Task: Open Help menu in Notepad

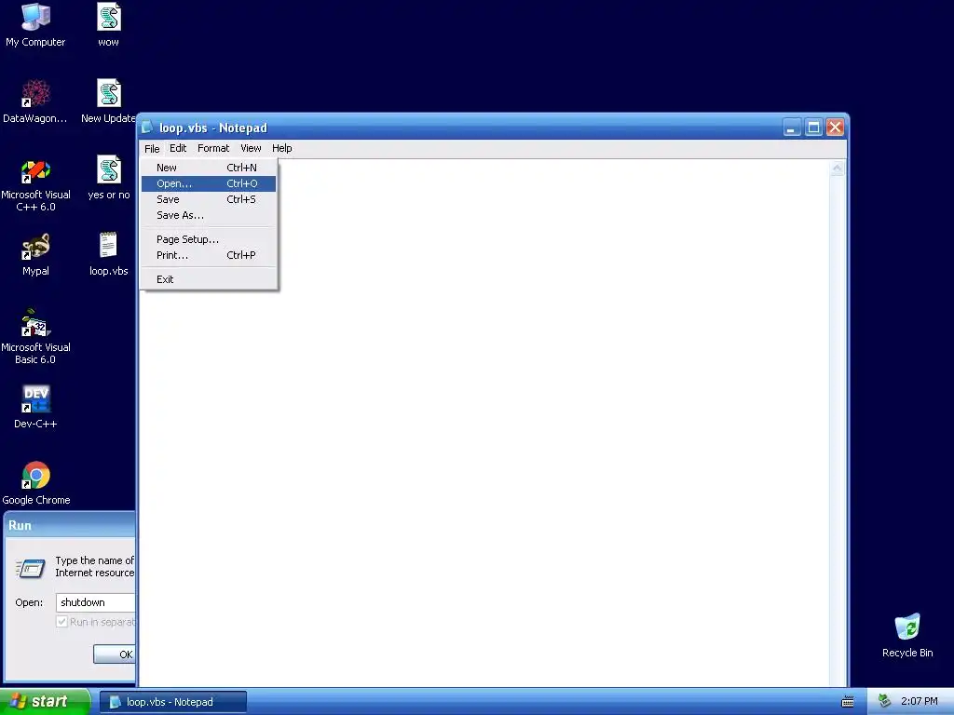Action: click(281, 148)
